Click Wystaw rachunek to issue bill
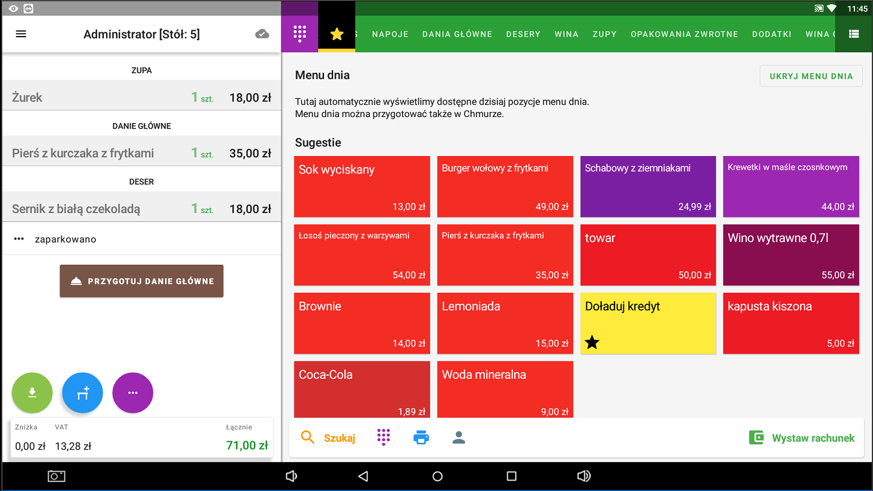This screenshot has width=873, height=491. pyautogui.click(x=802, y=438)
